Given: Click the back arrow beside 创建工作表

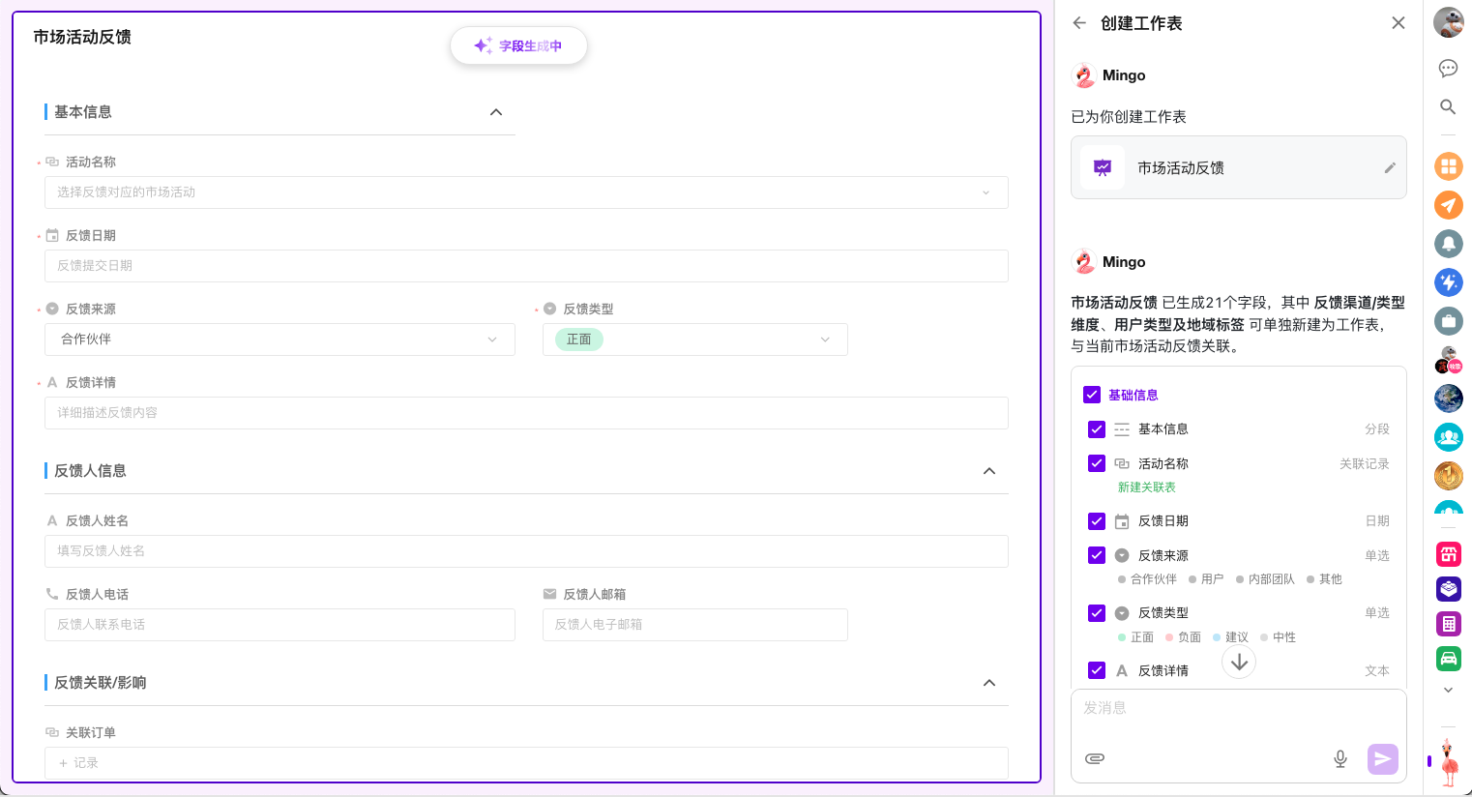Looking at the screenshot, I should click(x=1079, y=23).
